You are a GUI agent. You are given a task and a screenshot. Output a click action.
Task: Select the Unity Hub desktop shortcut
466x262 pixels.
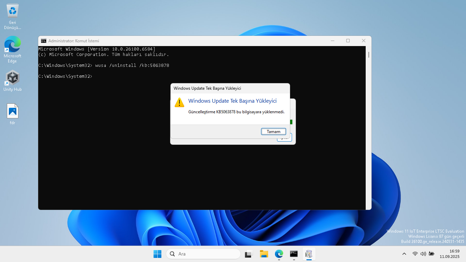[x=13, y=81]
